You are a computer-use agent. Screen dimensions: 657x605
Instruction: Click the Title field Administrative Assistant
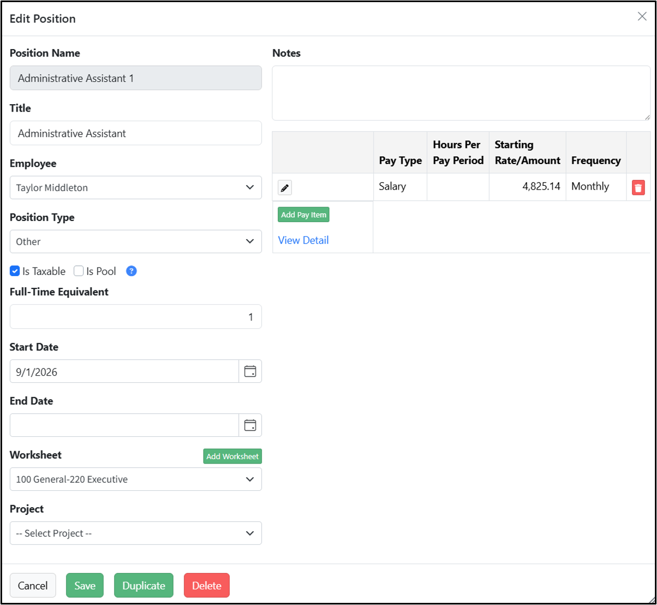[x=136, y=133]
